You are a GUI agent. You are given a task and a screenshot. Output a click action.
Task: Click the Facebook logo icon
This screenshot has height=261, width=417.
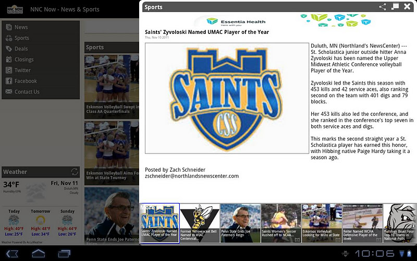pyautogui.click(x=9, y=81)
